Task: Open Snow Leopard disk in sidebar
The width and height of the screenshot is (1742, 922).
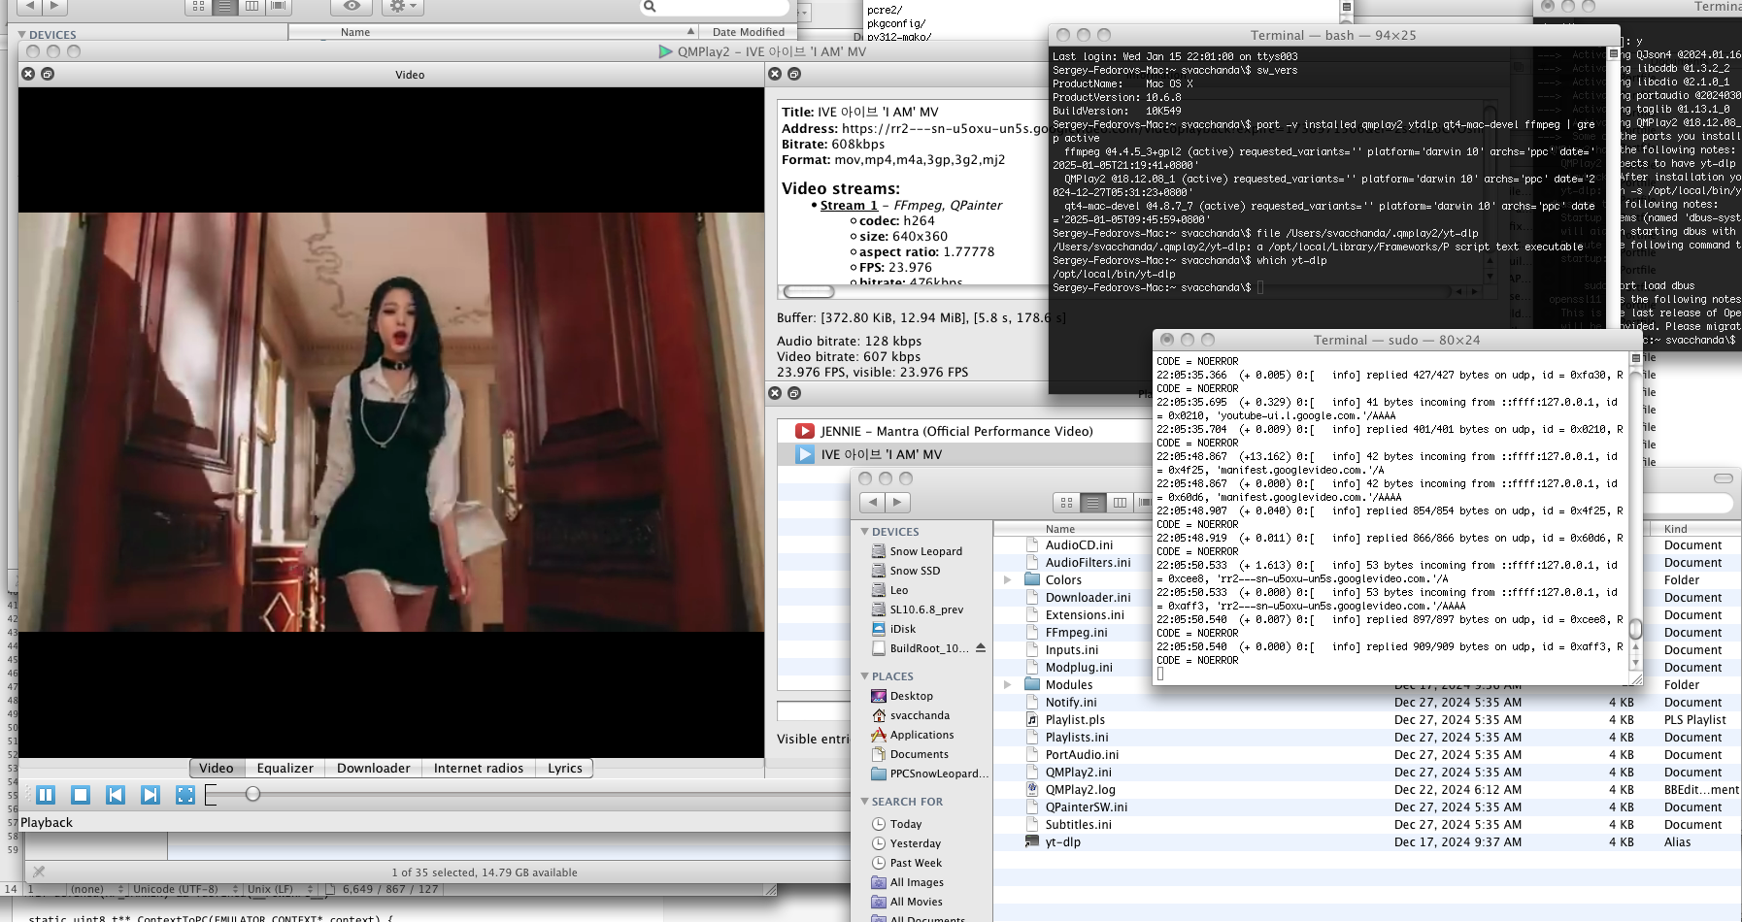Action: click(925, 551)
